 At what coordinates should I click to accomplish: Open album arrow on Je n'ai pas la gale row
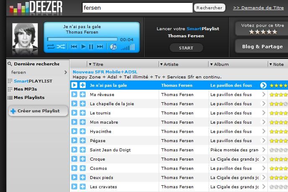[263, 85]
